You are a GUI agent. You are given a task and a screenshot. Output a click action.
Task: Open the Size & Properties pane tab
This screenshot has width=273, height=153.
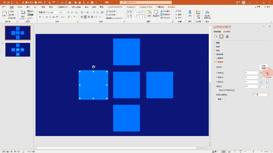(x=227, y=37)
